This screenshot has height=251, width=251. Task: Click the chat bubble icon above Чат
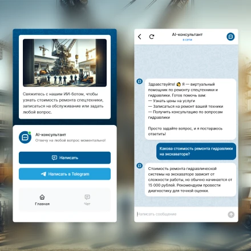pyautogui.click(x=87, y=197)
